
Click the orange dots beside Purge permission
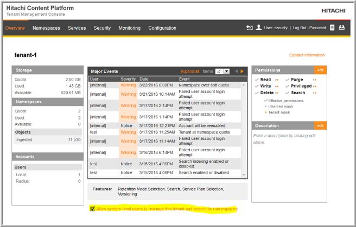(x=314, y=80)
